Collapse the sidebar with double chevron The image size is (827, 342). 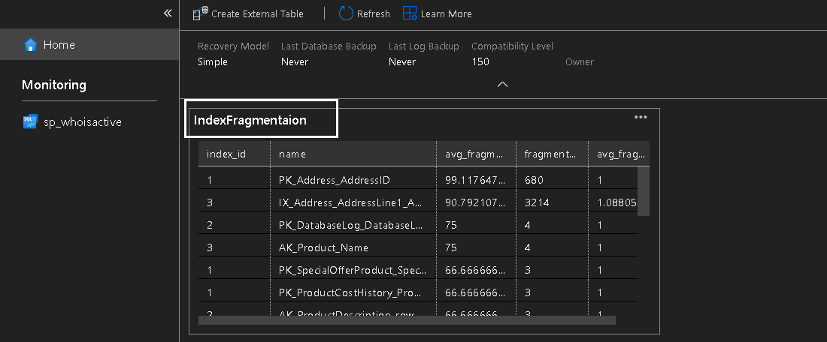tap(168, 13)
